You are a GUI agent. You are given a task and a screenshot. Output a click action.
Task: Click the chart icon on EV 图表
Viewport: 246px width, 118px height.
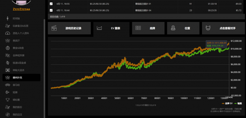(99, 28)
